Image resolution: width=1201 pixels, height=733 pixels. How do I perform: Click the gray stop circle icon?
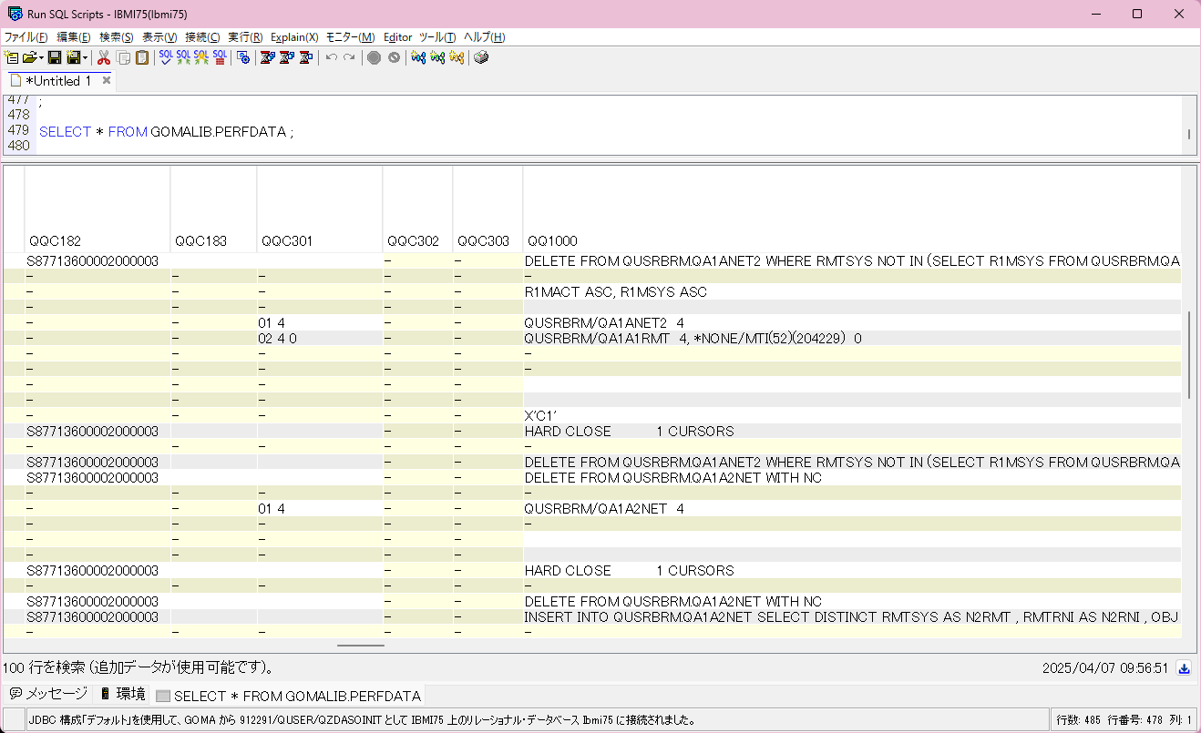pos(374,57)
